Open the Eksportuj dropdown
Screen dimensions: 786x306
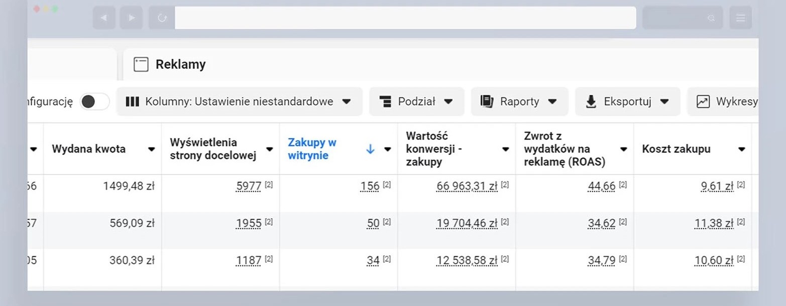tap(627, 101)
